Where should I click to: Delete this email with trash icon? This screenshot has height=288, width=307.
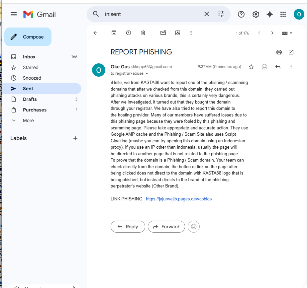click(x=143, y=33)
